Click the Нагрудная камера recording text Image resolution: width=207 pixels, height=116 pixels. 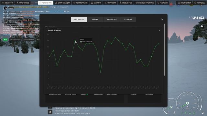tap(75, 108)
